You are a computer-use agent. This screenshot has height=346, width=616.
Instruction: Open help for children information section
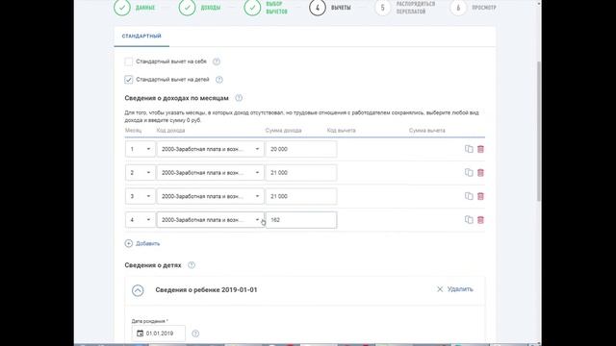(192, 265)
